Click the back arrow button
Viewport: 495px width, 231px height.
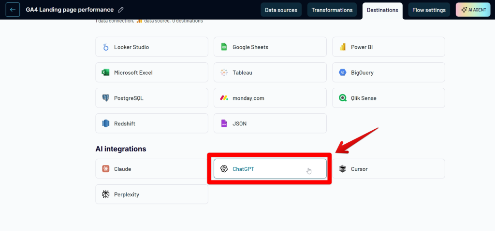13,10
